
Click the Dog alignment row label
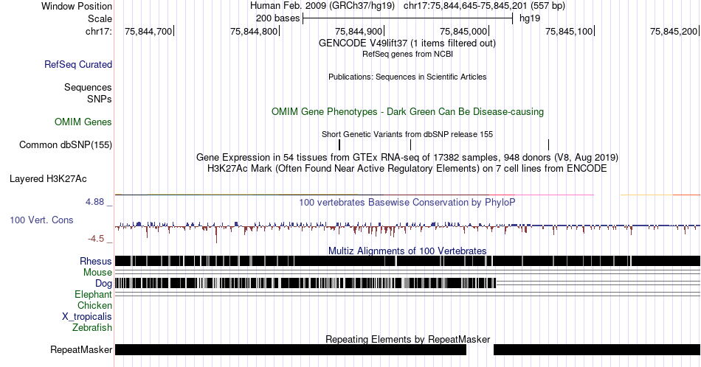point(103,284)
